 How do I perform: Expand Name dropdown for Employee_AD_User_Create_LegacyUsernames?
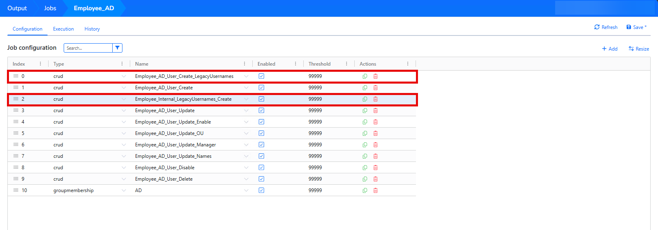[x=246, y=76]
